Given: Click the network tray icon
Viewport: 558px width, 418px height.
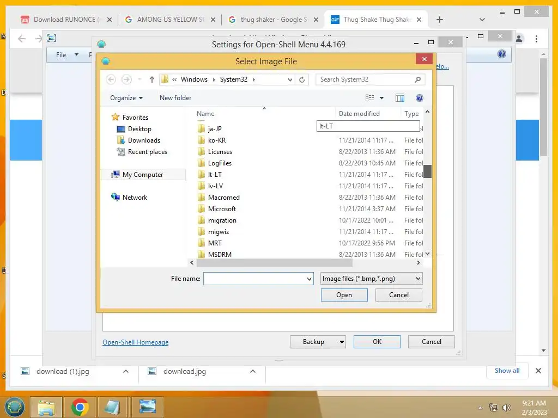Looking at the screenshot, I should [x=494, y=407].
